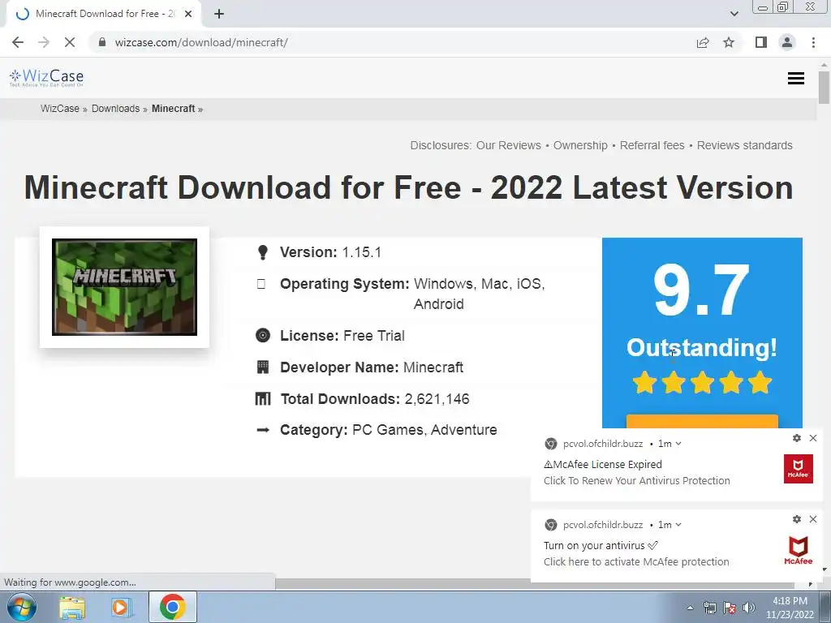Viewport: 831px width, 623px height.
Task: Click the Show desktop strip on taskbar
Action: (825, 607)
